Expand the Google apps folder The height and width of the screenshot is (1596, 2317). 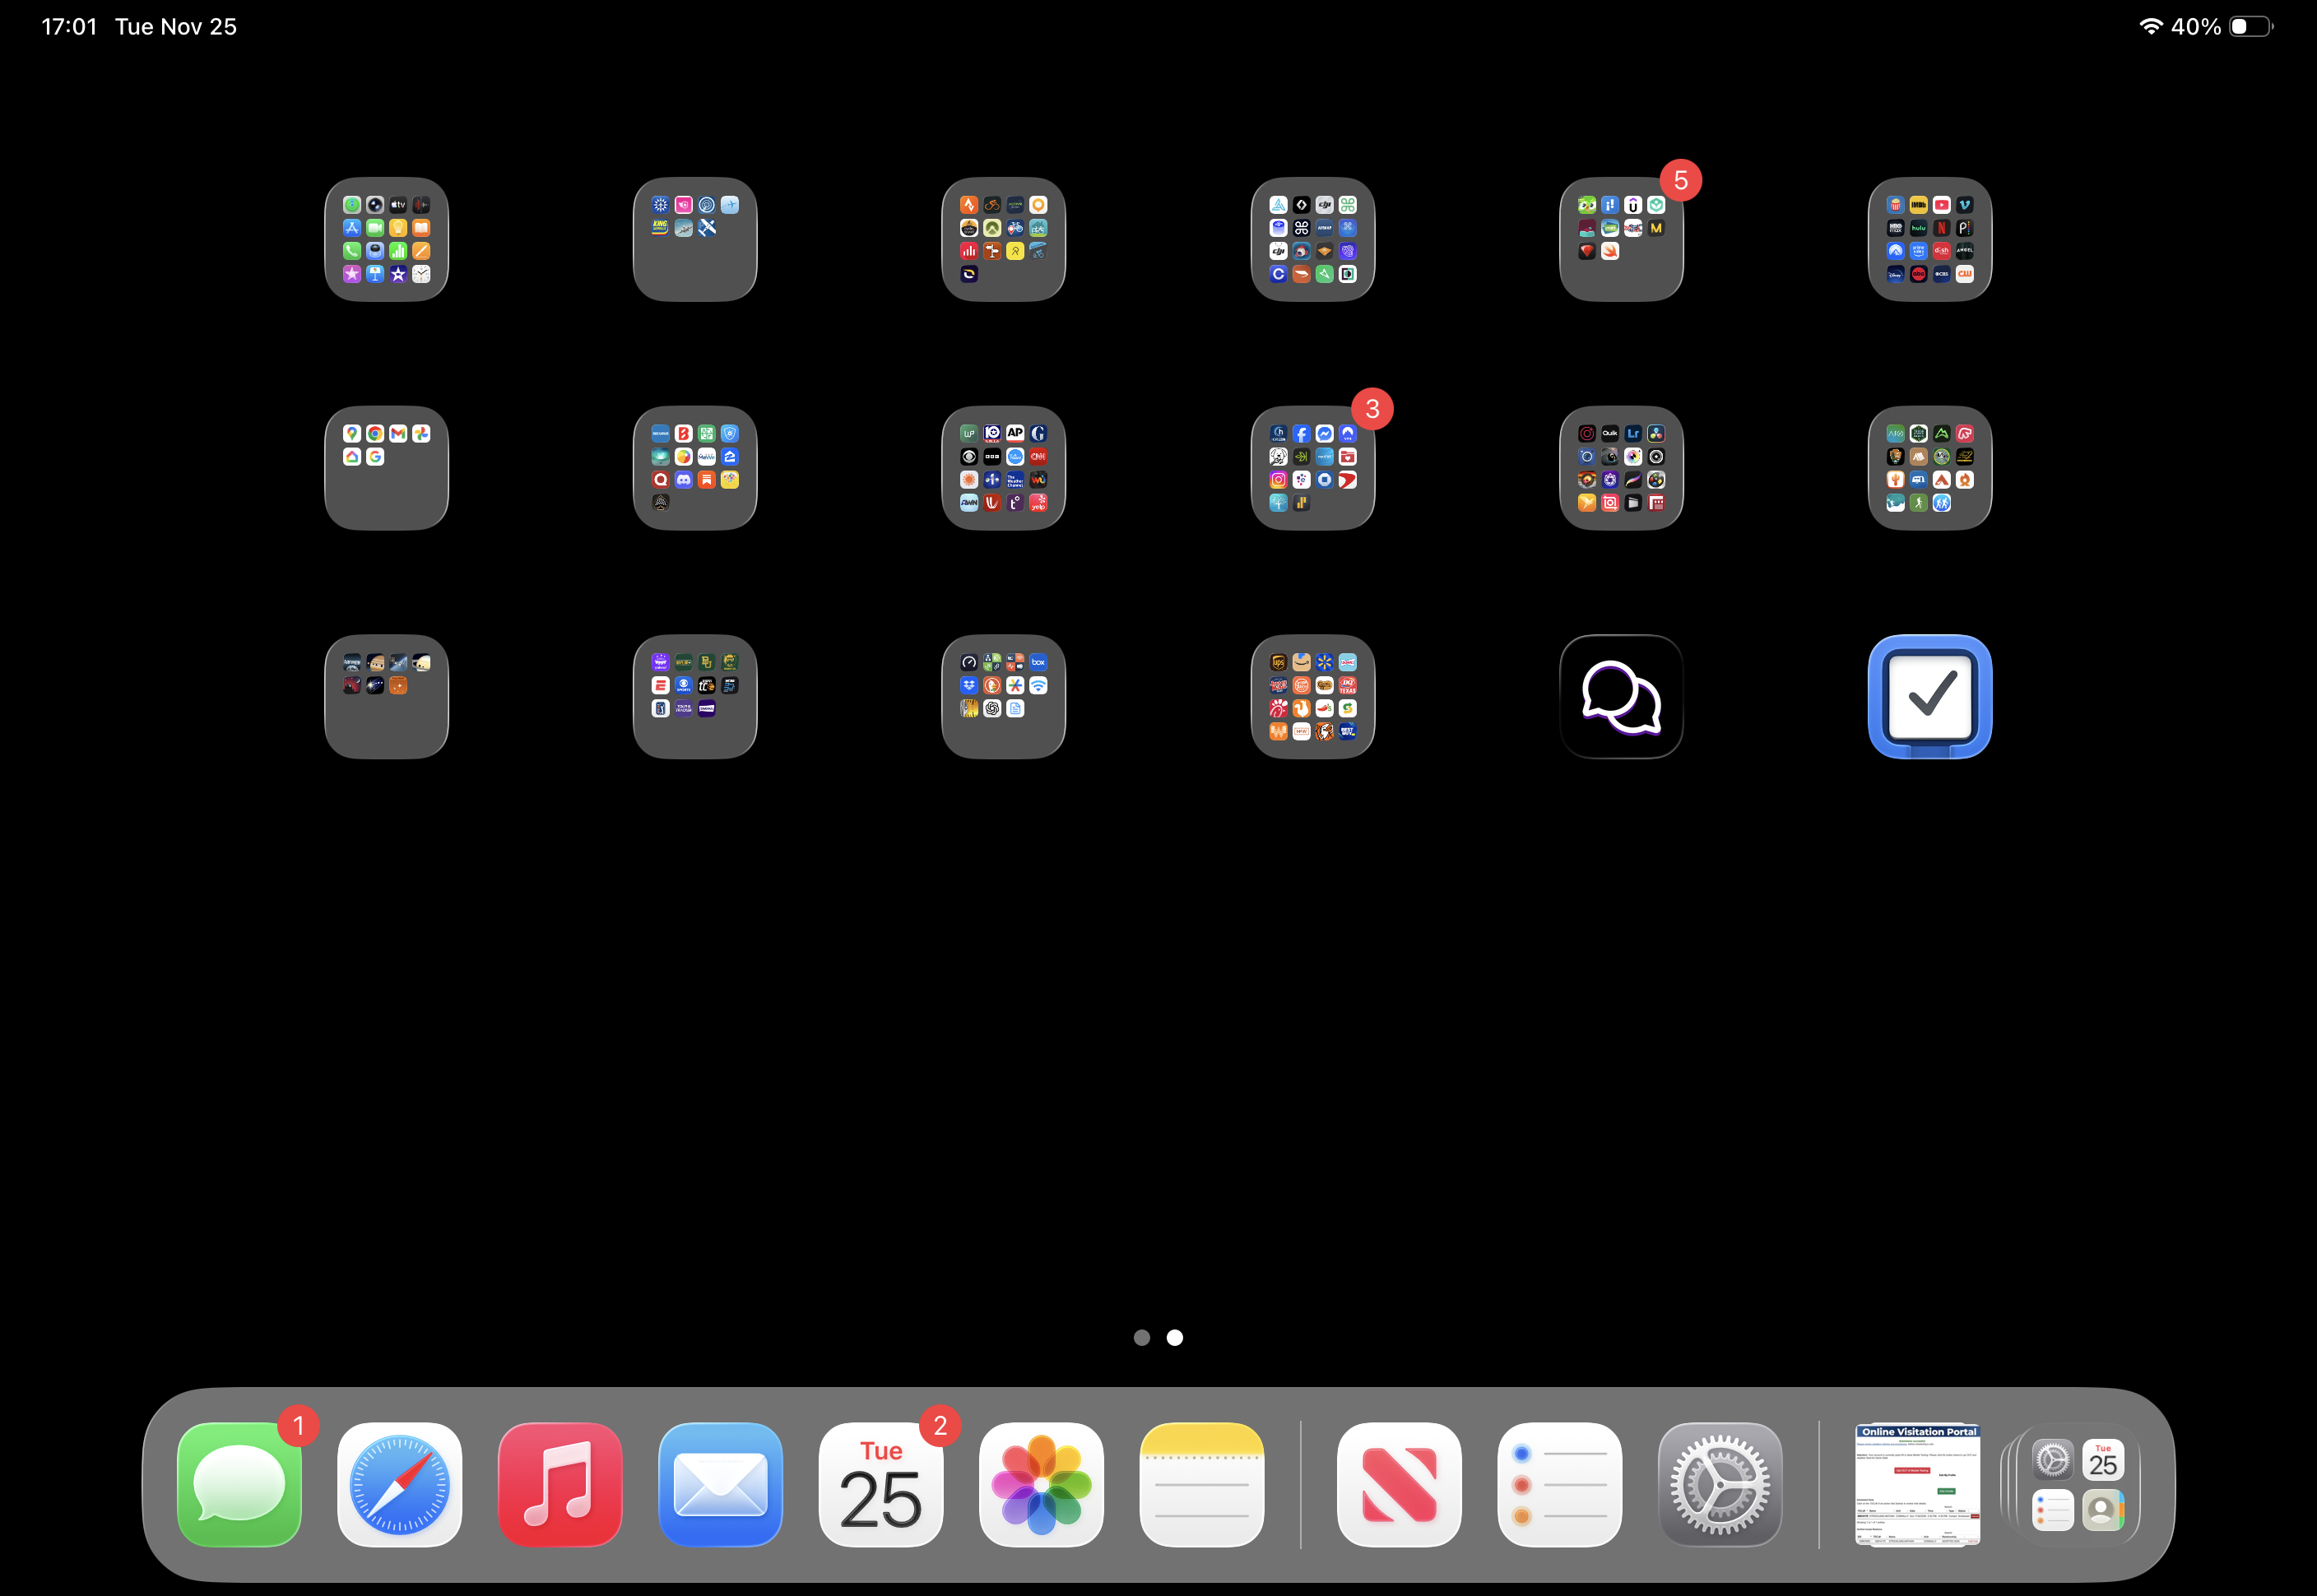386,468
